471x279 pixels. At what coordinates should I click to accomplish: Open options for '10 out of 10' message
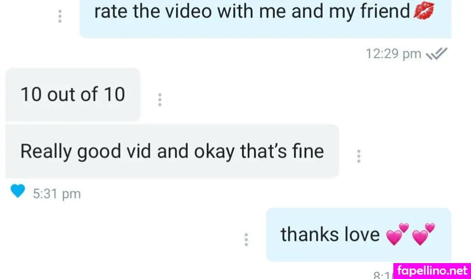(160, 100)
